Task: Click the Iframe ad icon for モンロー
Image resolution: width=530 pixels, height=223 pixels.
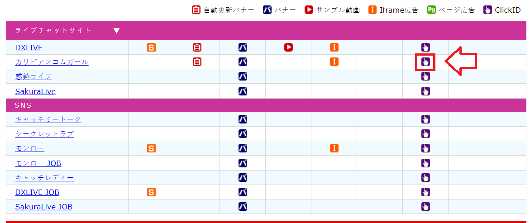Action: point(334,148)
